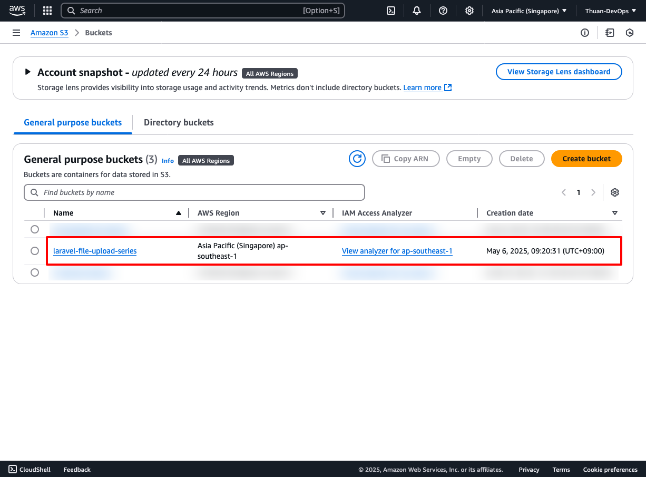Switch to the Directory buckets tab
The image size is (646, 477).
pyautogui.click(x=179, y=122)
